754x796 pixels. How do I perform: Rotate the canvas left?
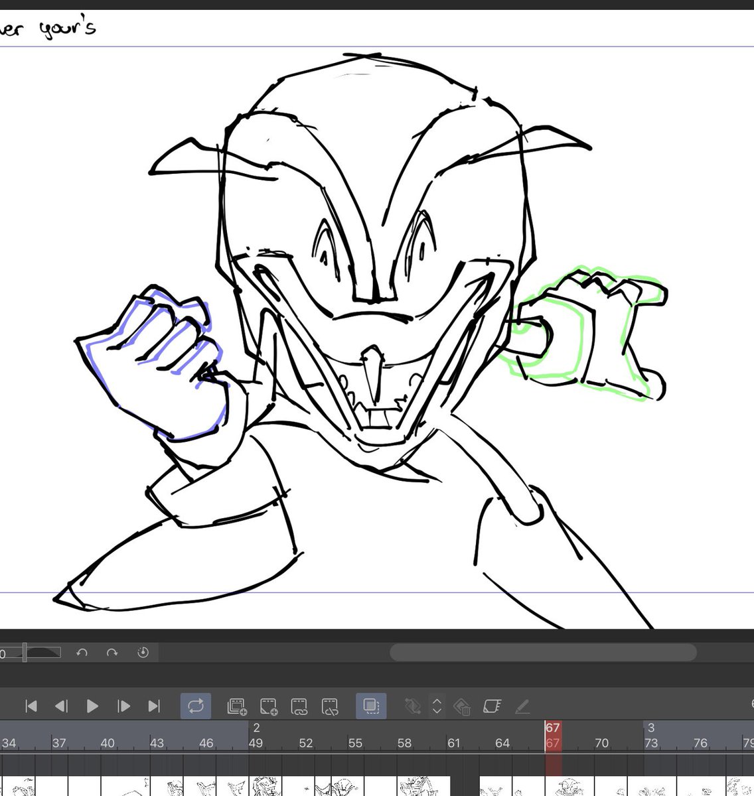click(x=82, y=653)
